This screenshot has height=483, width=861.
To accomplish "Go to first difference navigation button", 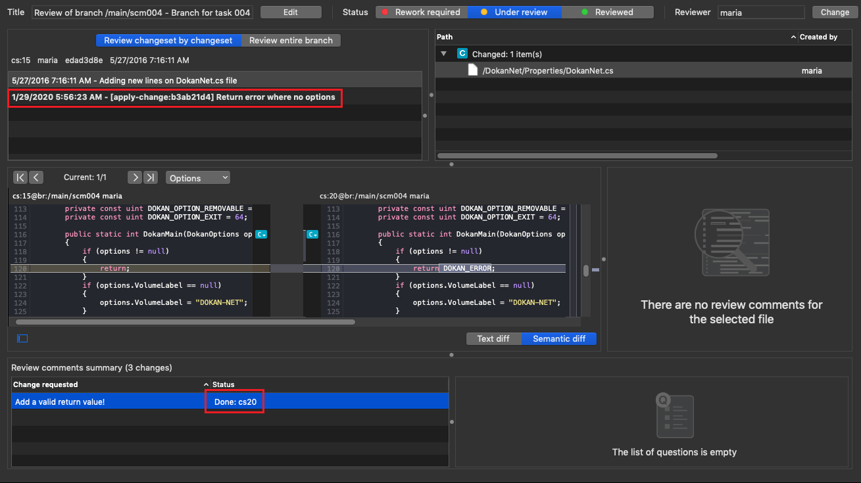I will (20, 177).
